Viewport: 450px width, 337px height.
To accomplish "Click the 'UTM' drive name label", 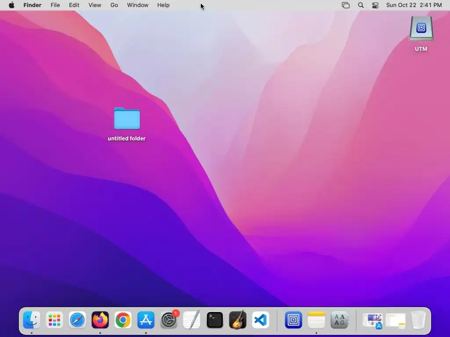I will 421,49.
